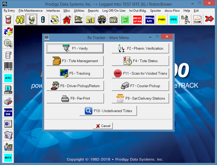The width and height of the screenshot is (217, 165).
Task: Click the red EXIT arrow icon
Action: click(x=210, y=20)
